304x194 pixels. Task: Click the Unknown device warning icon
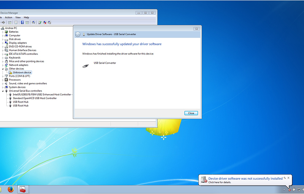10,73
